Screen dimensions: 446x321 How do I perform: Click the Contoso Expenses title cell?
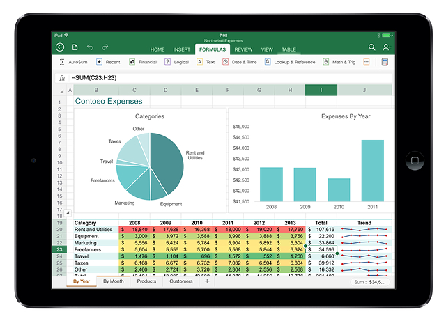coord(109,101)
